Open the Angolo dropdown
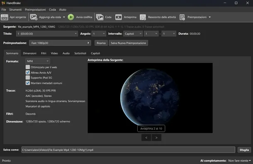This screenshot has width=253, height=164. pyautogui.click(x=99, y=34)
